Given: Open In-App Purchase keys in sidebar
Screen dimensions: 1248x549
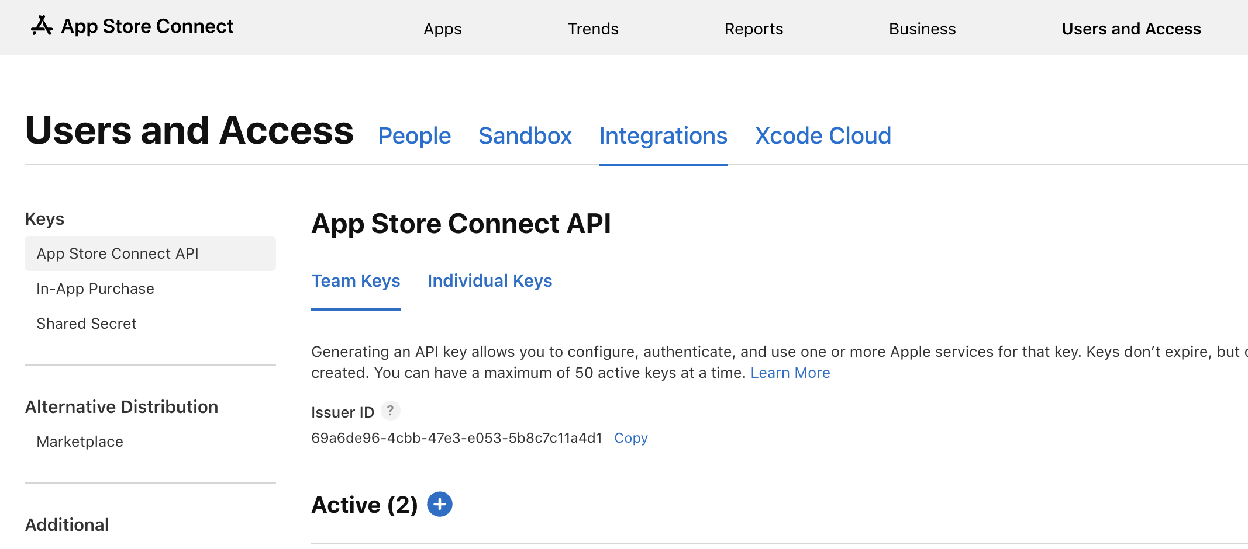Looking at the screenshot, I should pos(95,289).
